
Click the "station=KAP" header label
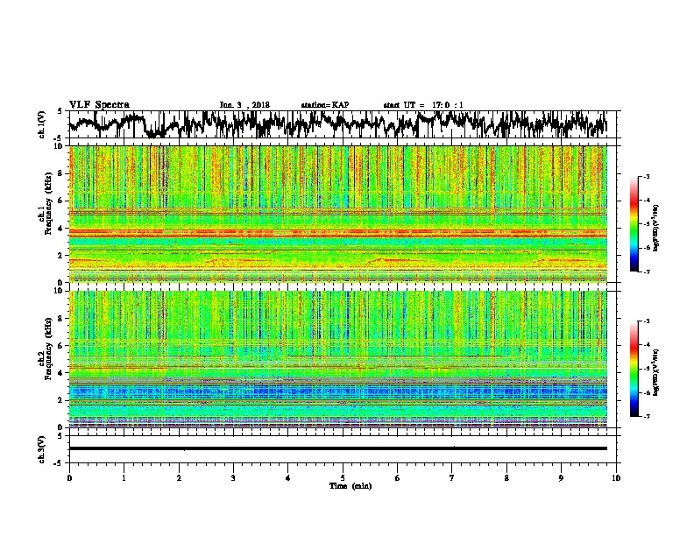(x=325, y=105)
